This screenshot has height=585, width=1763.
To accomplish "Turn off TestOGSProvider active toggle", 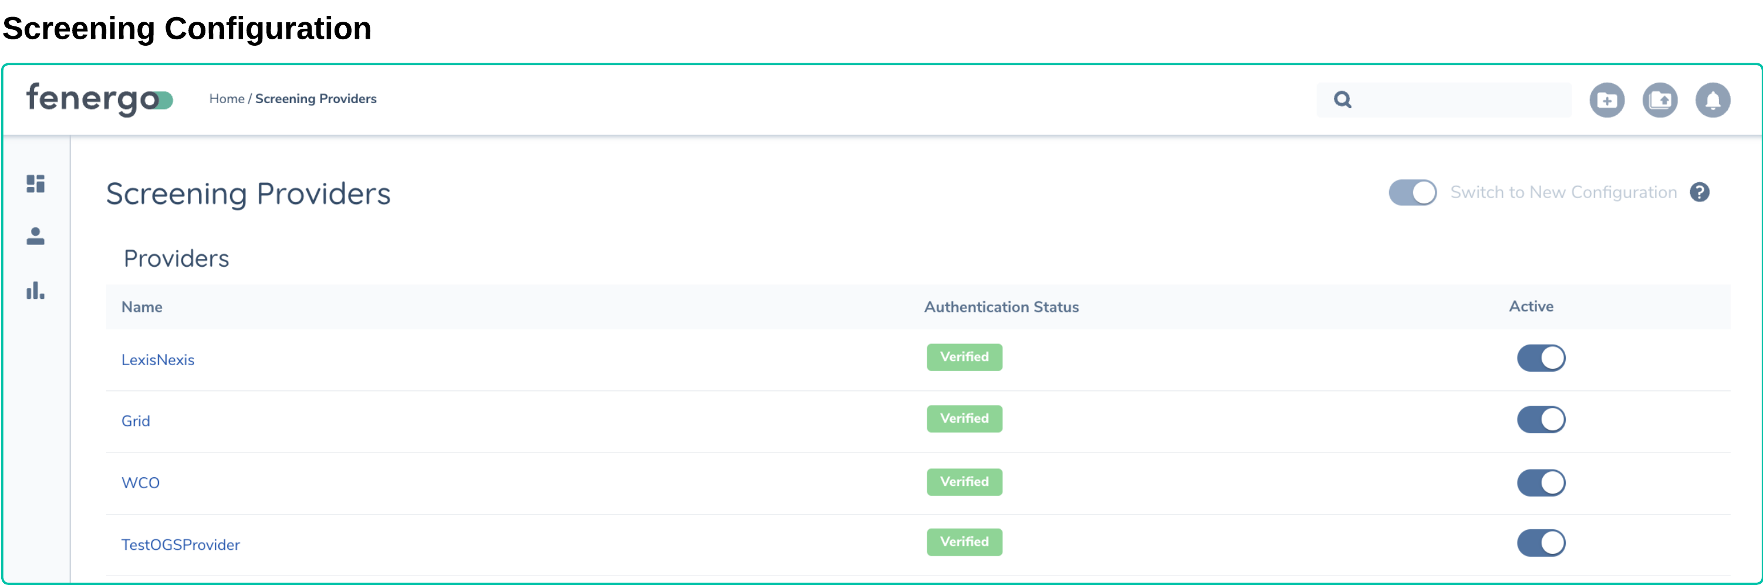I will [1541, 543].
